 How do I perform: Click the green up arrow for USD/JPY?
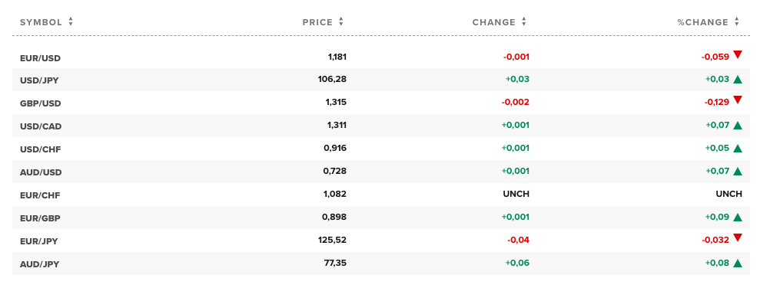click(x=738, y=79)
